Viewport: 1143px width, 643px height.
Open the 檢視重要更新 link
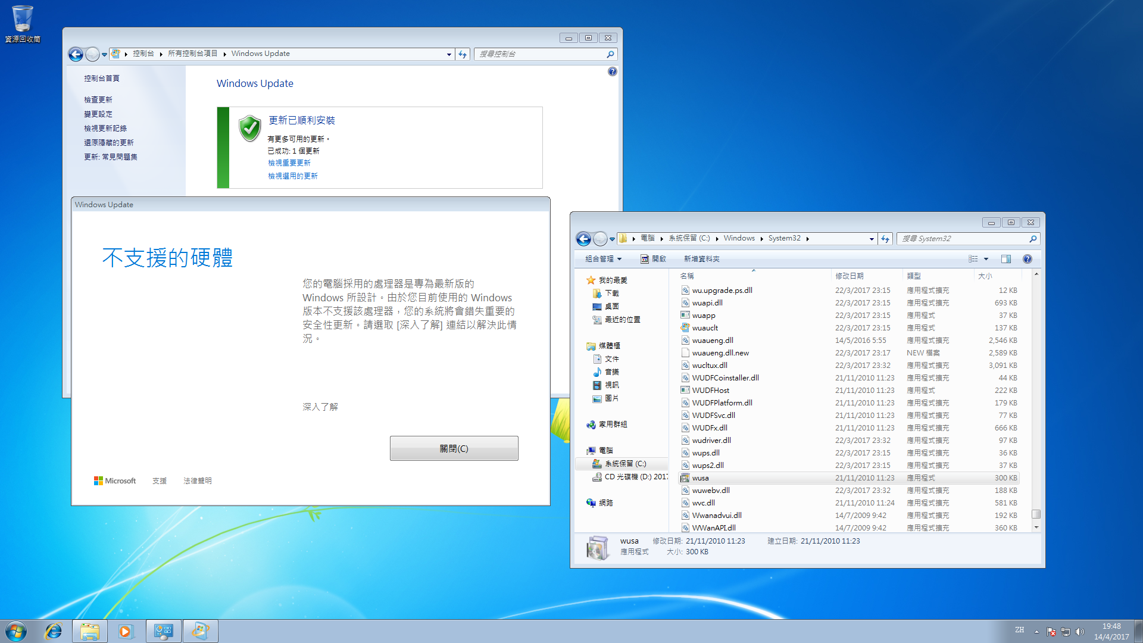point(289,163)
